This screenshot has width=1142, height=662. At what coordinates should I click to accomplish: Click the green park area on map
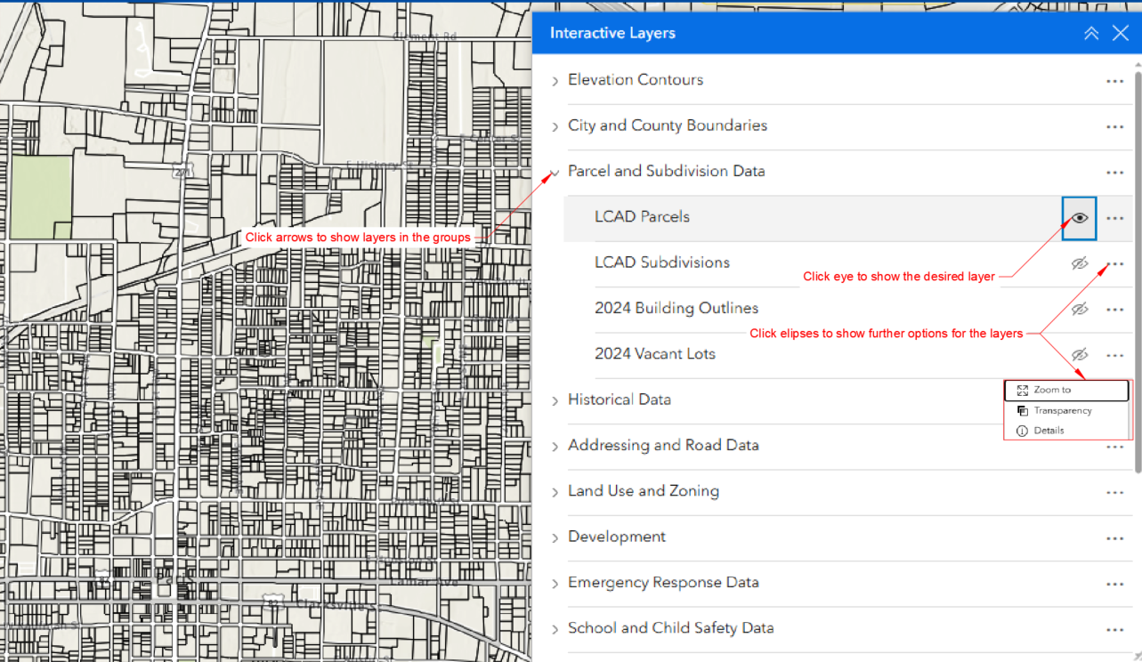[40, 196]
